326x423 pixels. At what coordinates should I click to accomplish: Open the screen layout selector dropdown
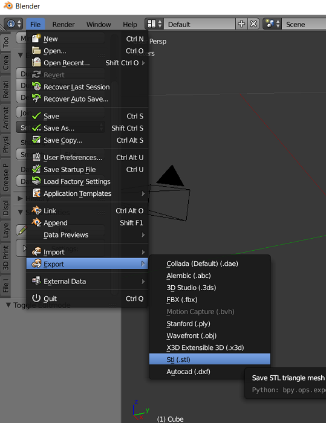click(160, 24)
